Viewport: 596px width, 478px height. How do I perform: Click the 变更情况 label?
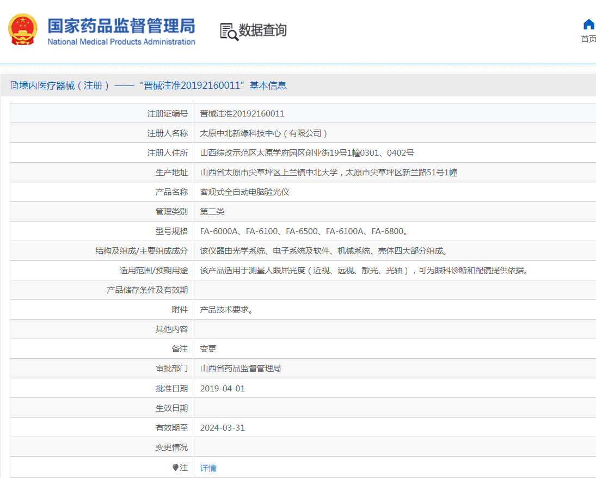171,448
